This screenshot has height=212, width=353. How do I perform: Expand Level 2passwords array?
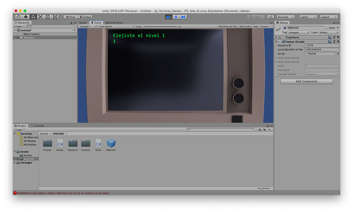[x=276, y=62]
